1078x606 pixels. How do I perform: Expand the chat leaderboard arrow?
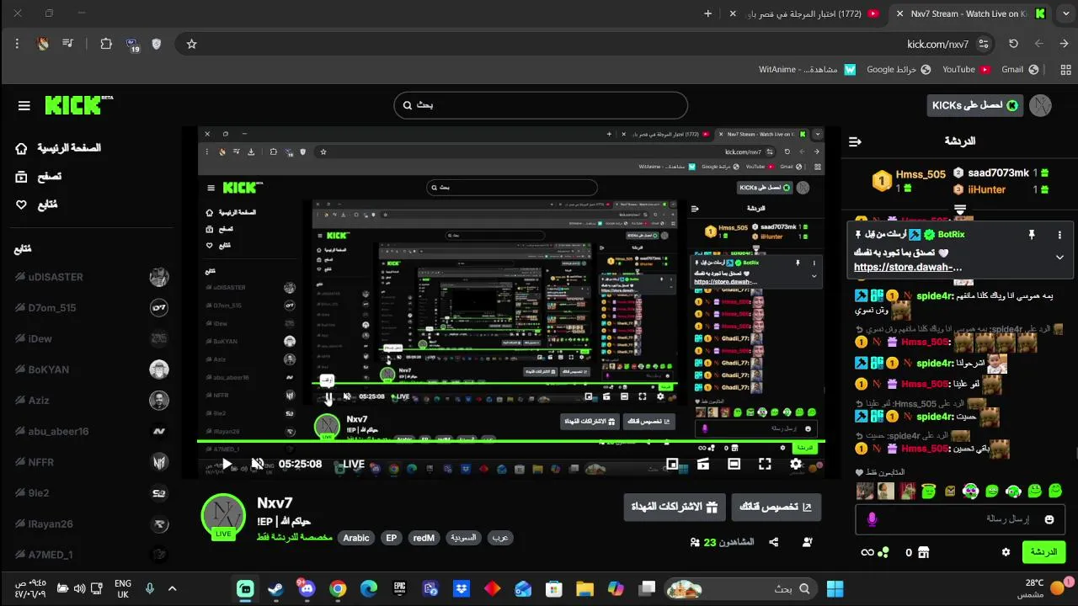pyautogui.click(x=959, y=209)
